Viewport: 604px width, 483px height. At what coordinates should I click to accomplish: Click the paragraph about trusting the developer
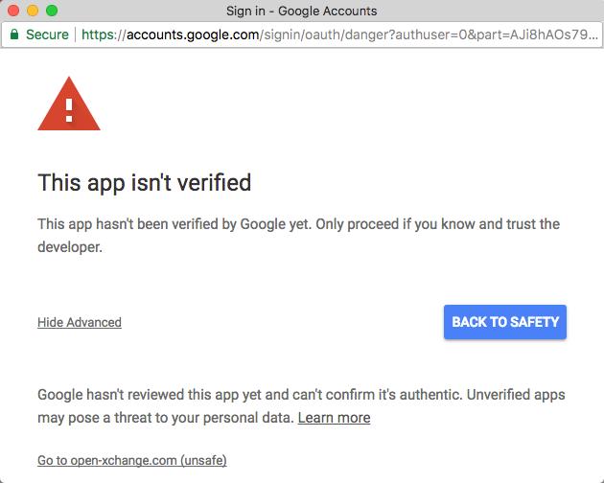click(298, 236)
